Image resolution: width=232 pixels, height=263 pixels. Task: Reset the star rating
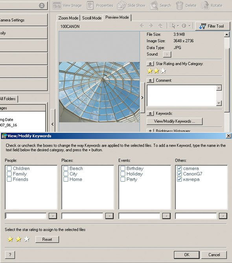[x=47, y=239]
